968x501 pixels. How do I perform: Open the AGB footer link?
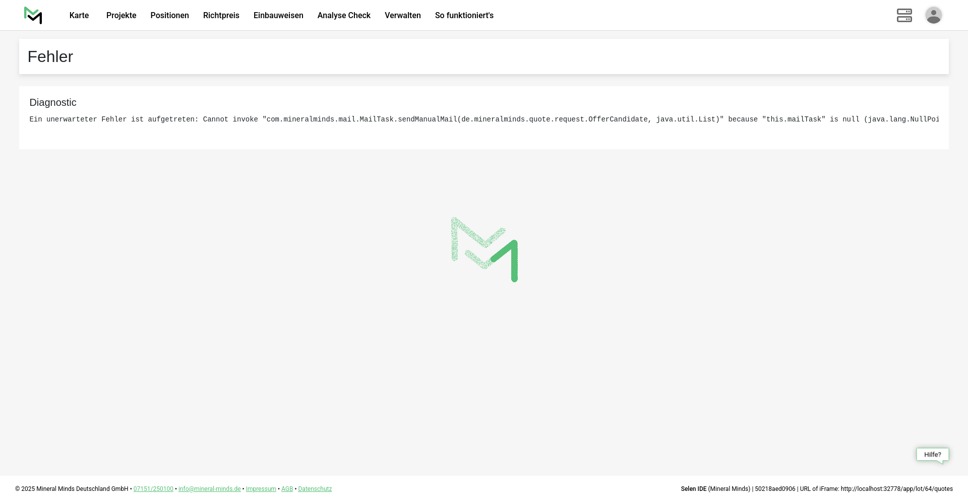tap(287, 489)
